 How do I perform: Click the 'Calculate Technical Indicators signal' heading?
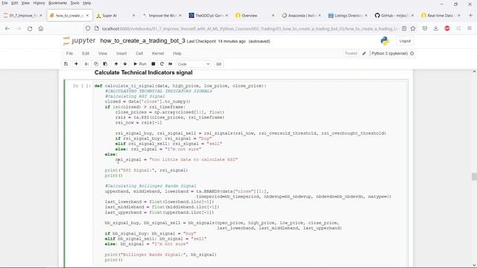click(x=143, y=73)
